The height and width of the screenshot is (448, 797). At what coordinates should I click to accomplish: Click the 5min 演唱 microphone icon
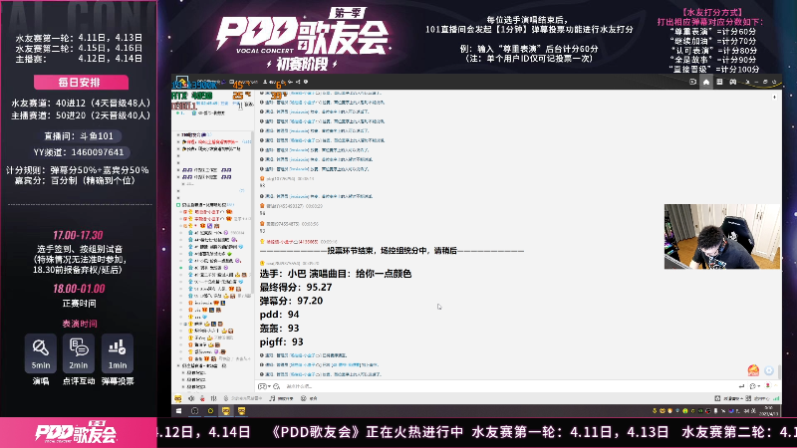tap(41, 353)
